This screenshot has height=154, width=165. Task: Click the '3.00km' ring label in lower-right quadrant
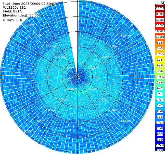pyautogui.click(x=115, y=110)
